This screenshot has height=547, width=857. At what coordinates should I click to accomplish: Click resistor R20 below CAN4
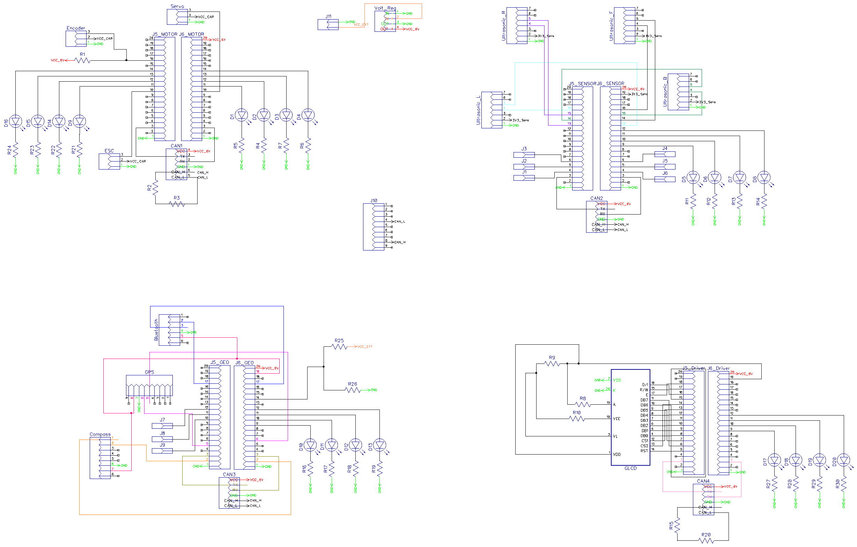[x=706, y=541]
